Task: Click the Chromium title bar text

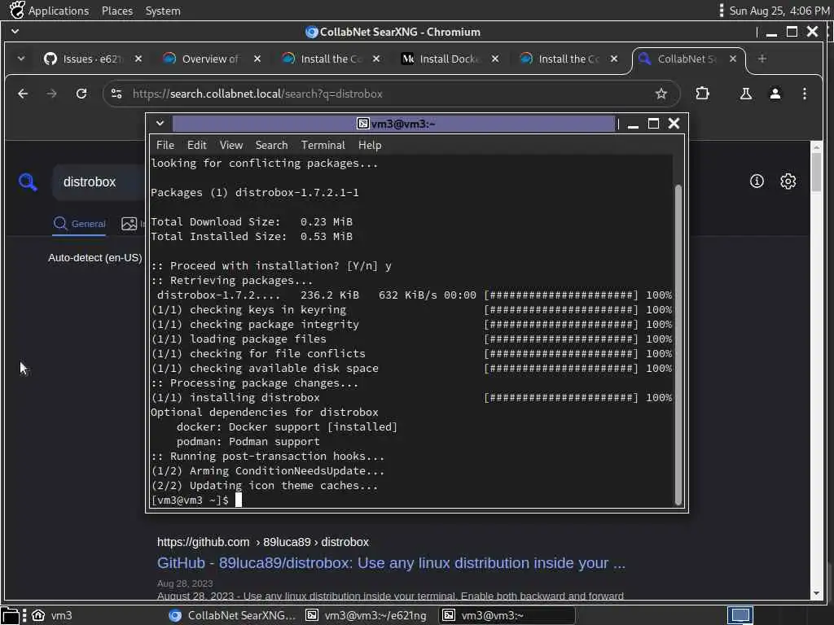Action: [x=400, y=32]
